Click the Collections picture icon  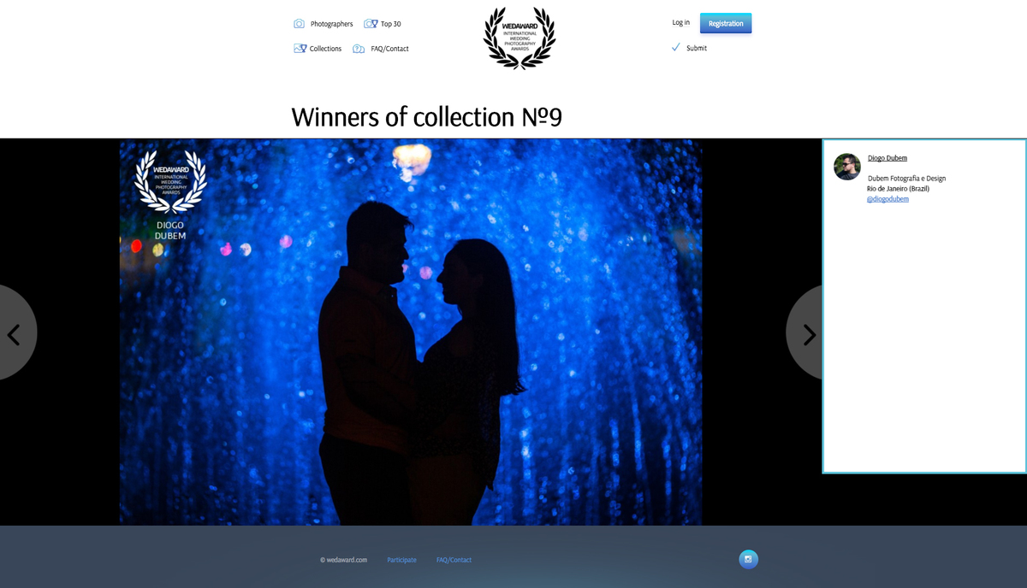[x=300, y=49]
